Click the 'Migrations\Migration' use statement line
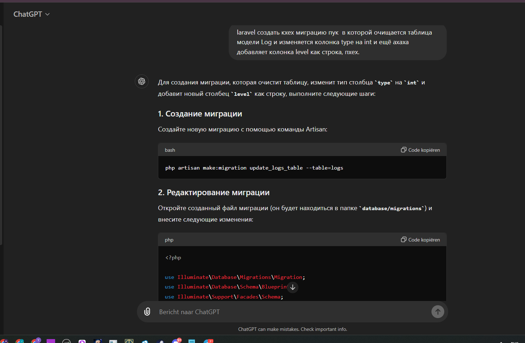 click(x=235, y=277)
